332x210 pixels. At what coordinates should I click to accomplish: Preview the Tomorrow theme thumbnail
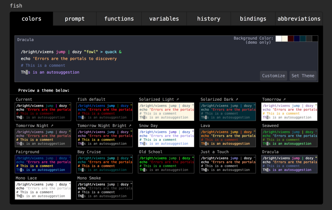[289, 112]
